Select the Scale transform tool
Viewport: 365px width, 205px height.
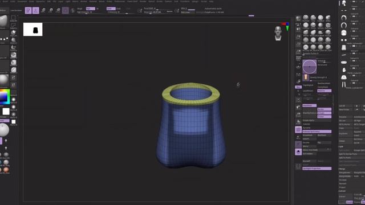(x=51, y=10)
